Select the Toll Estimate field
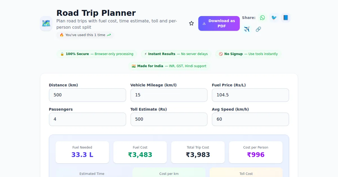The width and height of the screenshot is (338, 177). (169, 119)
